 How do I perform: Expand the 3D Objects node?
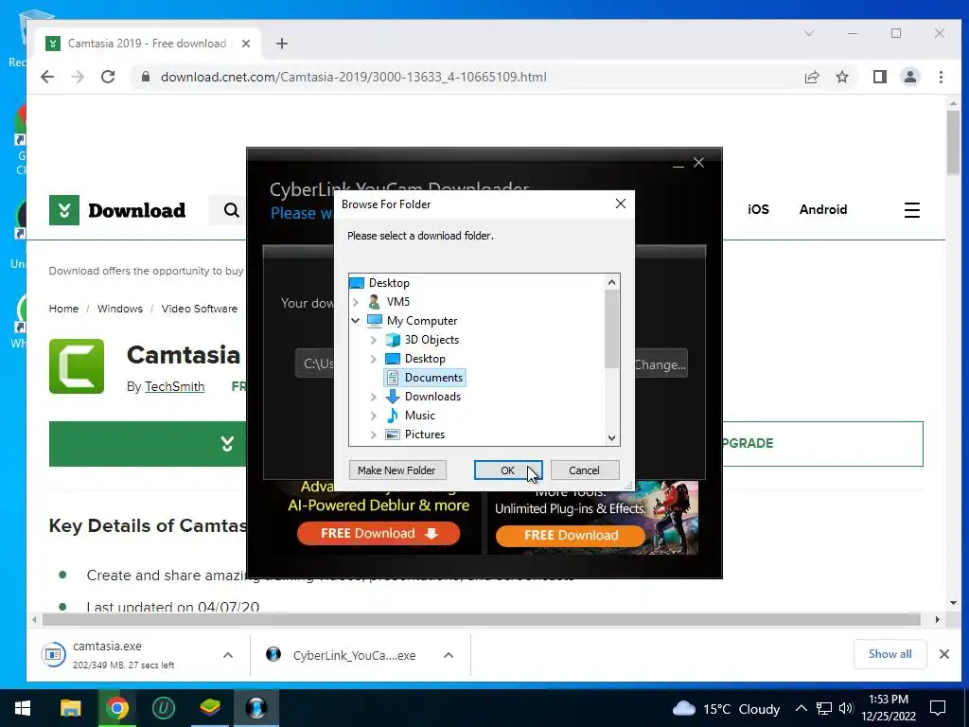373,340
